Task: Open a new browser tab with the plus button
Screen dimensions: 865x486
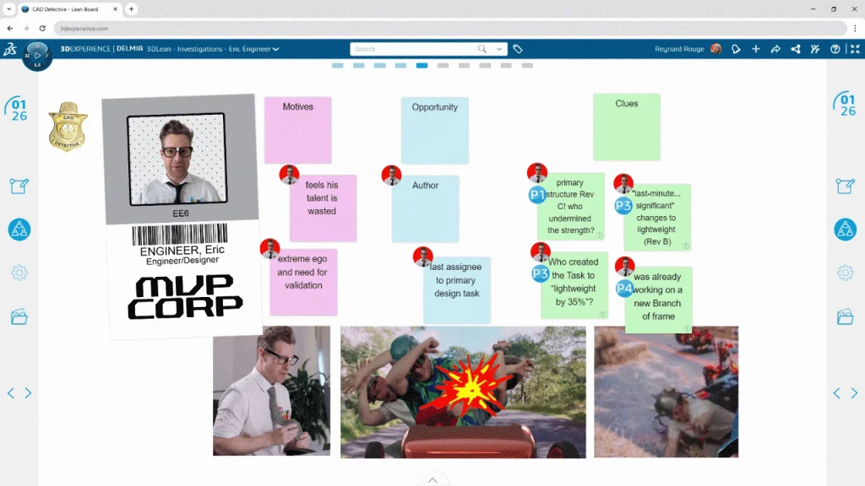Action: (x=131, y=8)
